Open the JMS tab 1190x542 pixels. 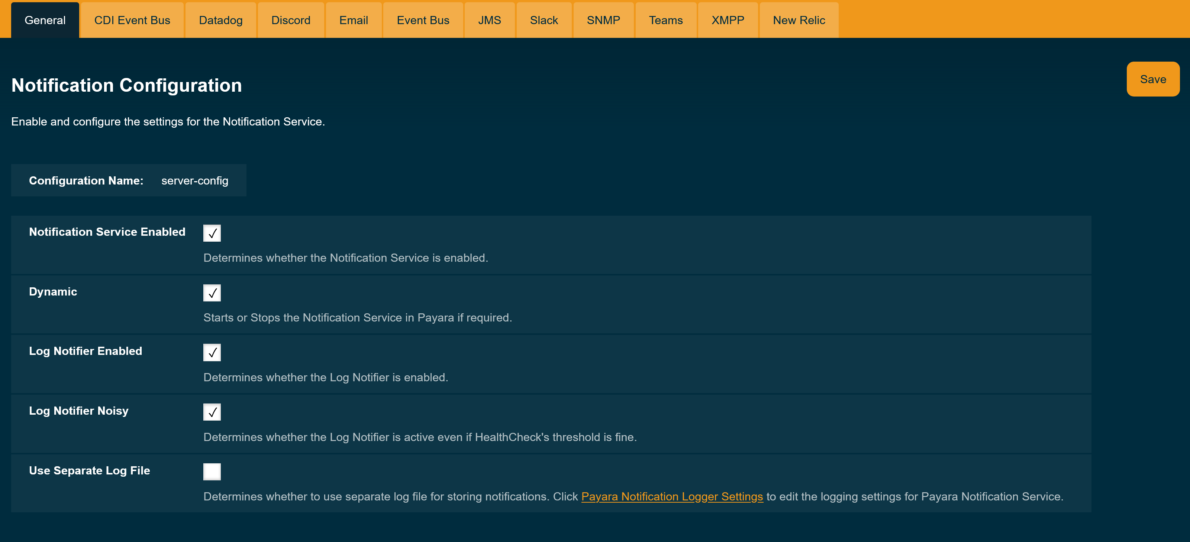coord(490,20)
